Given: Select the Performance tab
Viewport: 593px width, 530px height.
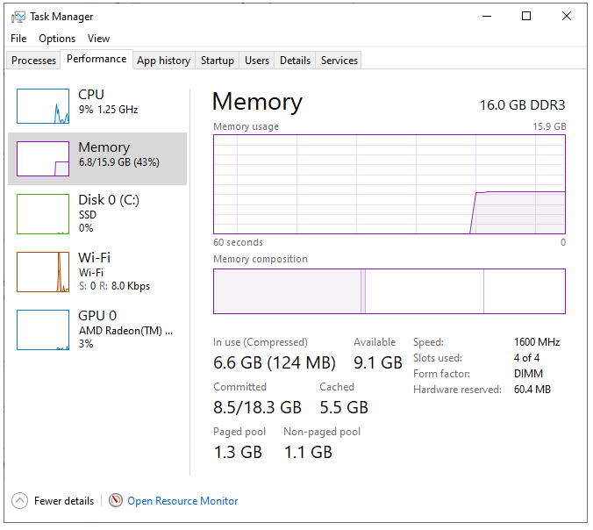Looking at the screenshot, I should click(96, 59).
